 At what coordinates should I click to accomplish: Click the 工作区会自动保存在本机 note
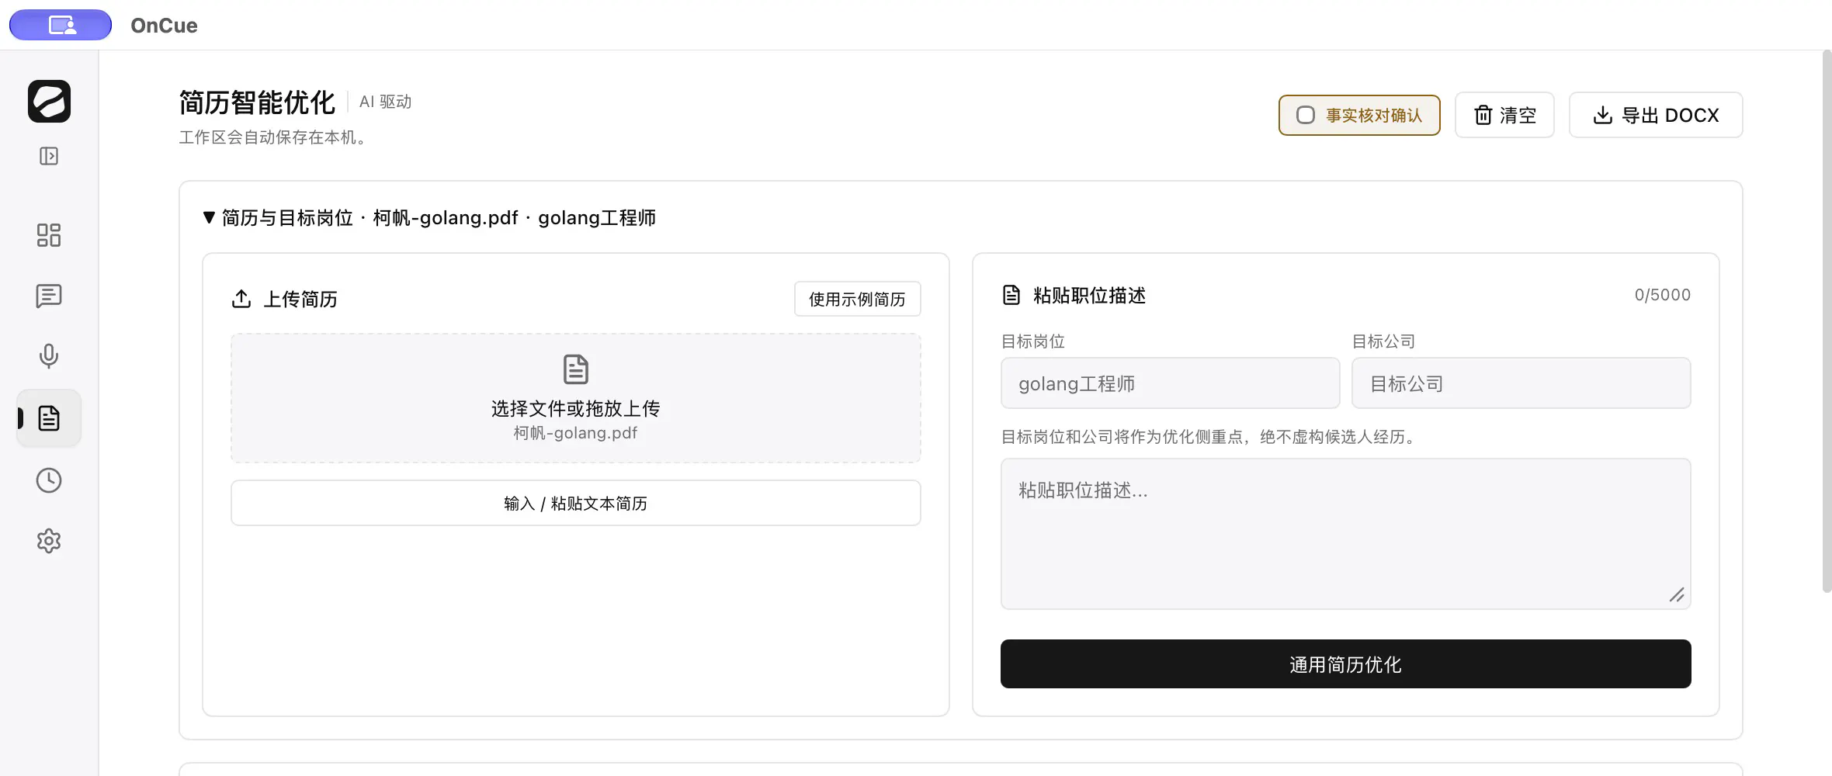pos(275,137)
